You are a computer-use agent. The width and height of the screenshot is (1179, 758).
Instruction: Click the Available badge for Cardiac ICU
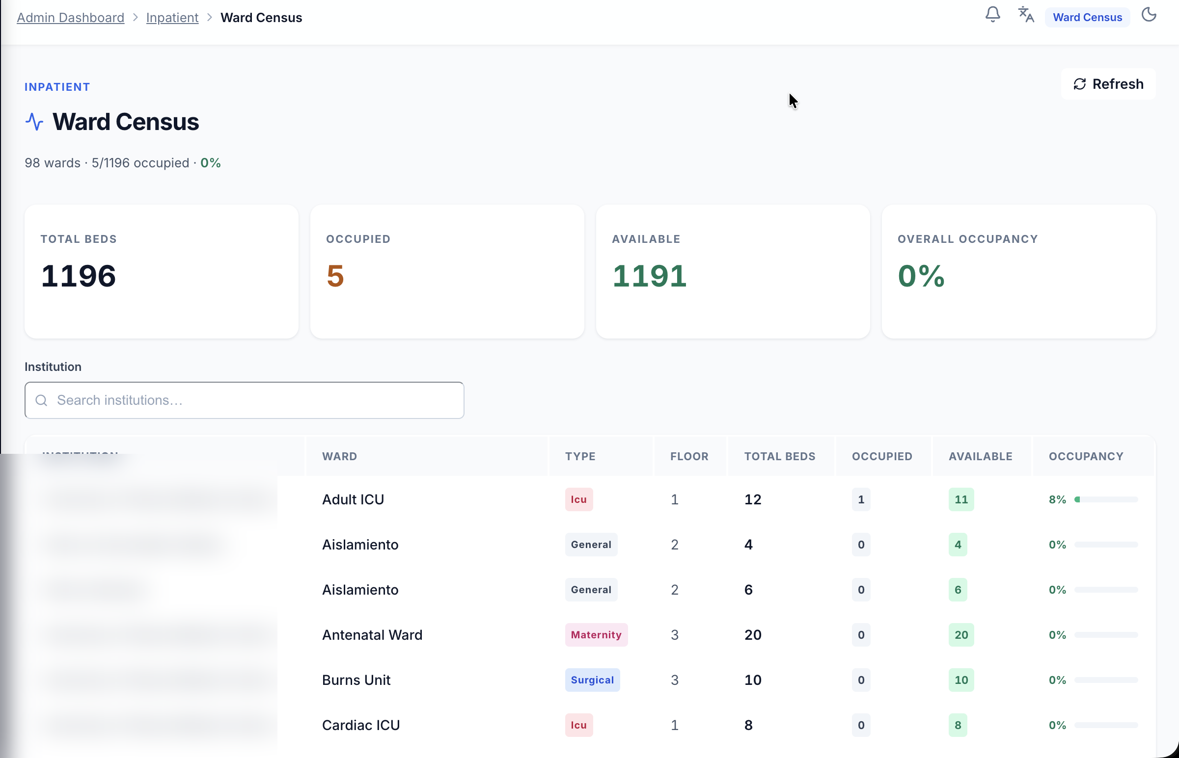pyautogui.click(x=958, y=725)
